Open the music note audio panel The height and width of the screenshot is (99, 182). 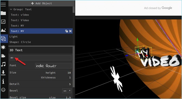coord(3,64)
